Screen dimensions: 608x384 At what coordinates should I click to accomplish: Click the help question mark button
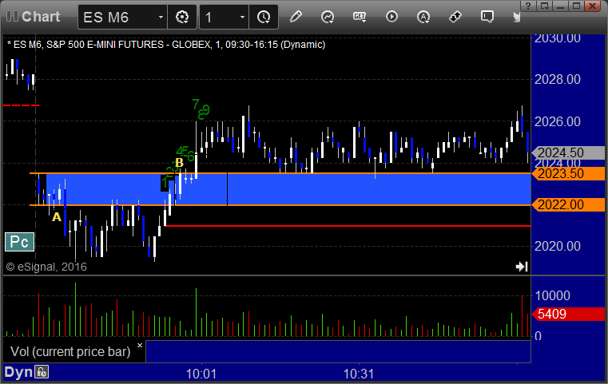pos(528,6)
